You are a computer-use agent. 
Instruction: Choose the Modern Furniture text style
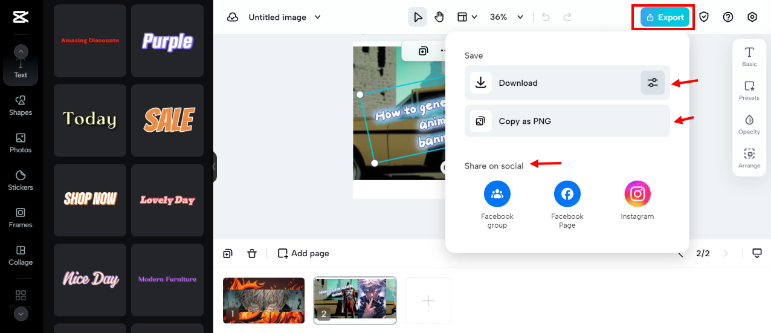click(x=167, y=280)
